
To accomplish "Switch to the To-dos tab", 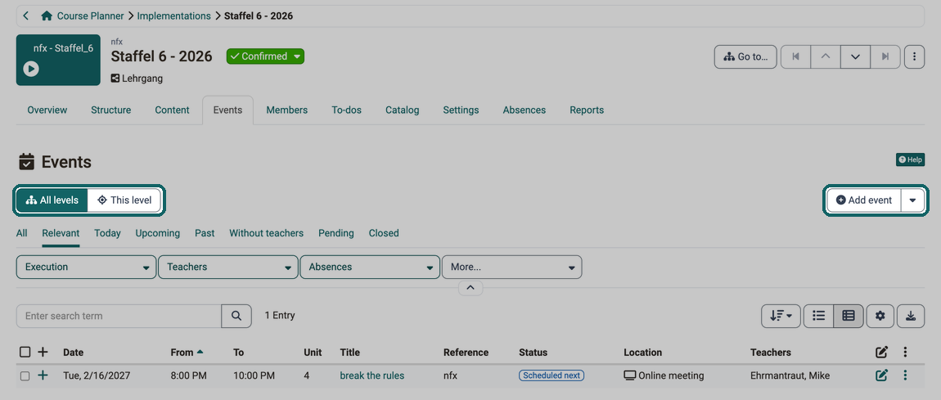I will pyautogui.click(x=347, y=110).
